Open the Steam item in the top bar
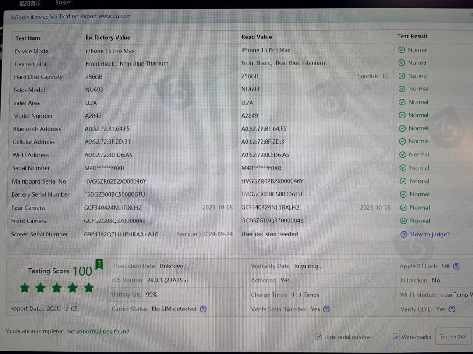 (x=64, y=3)
